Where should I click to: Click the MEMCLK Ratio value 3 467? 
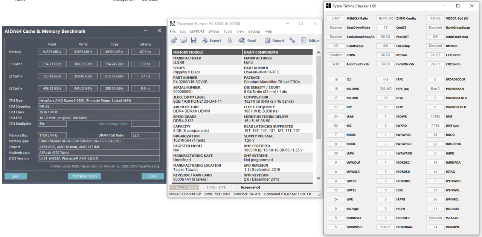336,18
